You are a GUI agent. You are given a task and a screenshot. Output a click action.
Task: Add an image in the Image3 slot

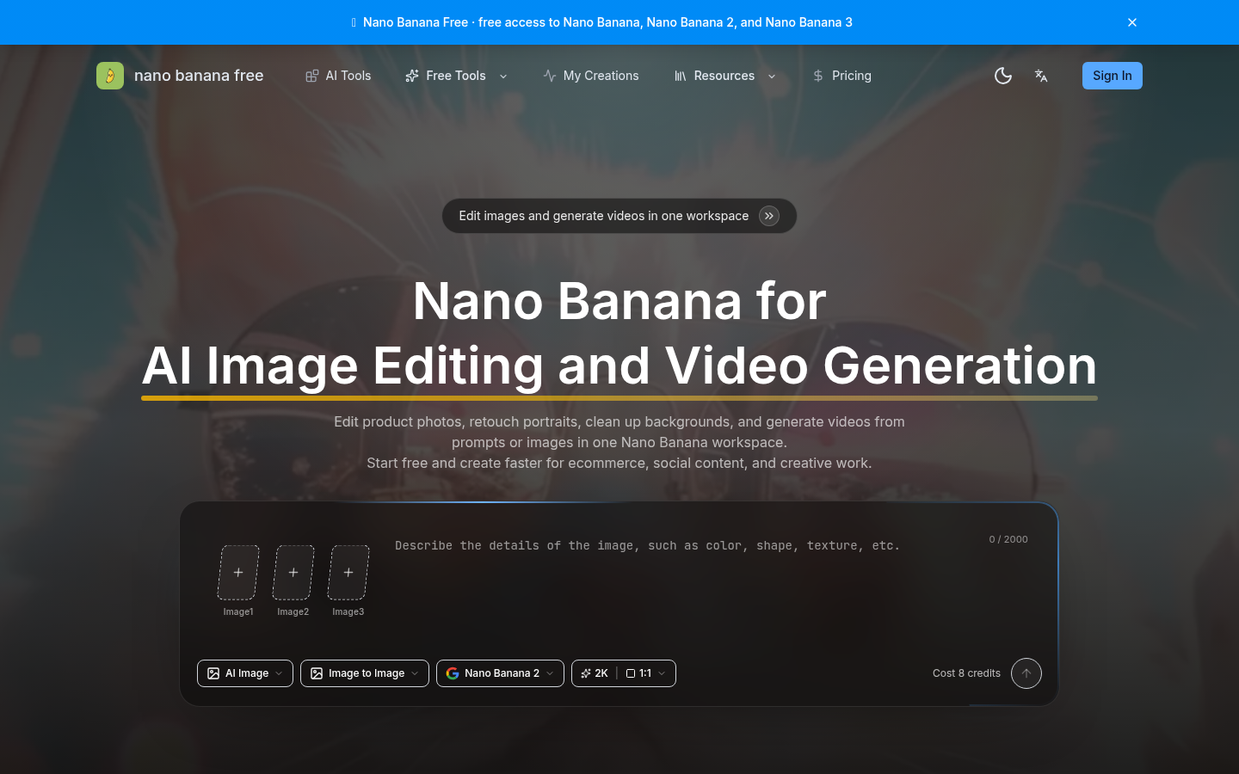[348, 572]
